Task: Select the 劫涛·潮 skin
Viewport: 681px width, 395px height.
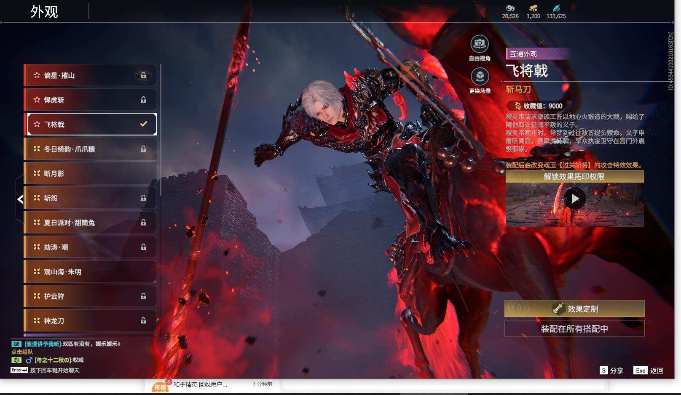Action: 91,247
